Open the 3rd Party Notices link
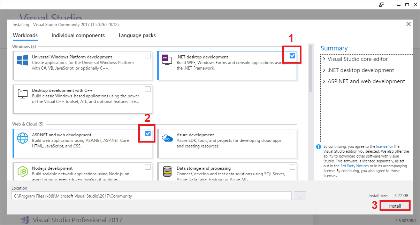Viewport: 420px width, 225px height. [x=354, y=166]
